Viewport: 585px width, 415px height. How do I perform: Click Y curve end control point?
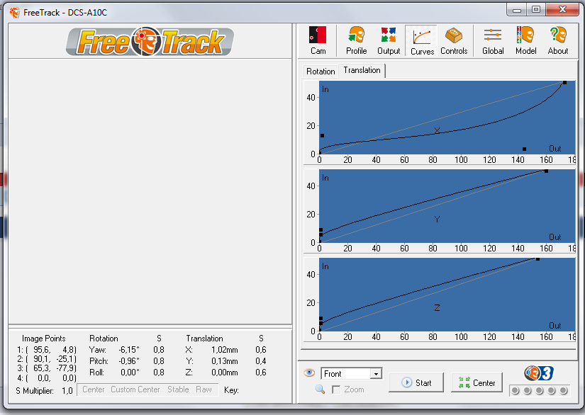(x=546, y=171)
